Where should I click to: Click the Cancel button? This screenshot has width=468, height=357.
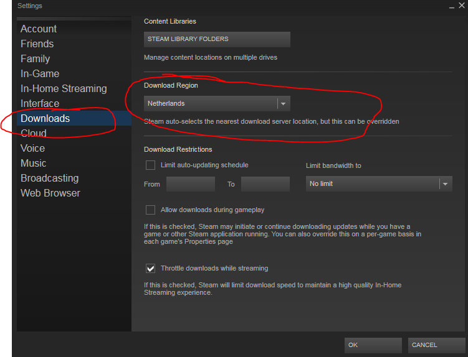click(437, 345)
